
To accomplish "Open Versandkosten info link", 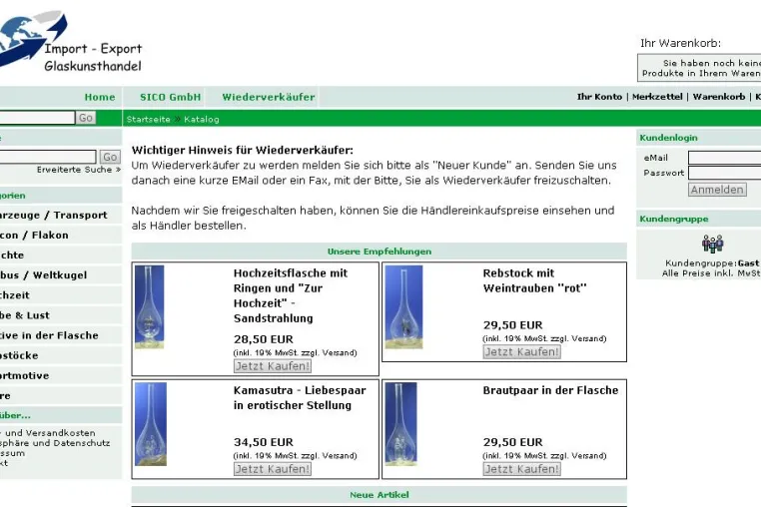I will click(x=48, y=433).
